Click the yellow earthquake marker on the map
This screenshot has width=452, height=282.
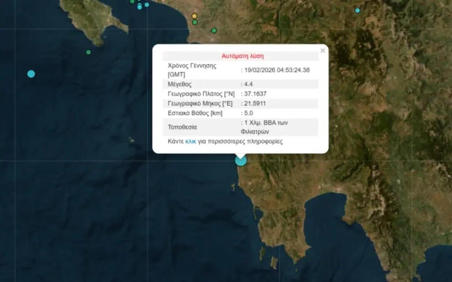pyautogui.click(x=194, y=16)
